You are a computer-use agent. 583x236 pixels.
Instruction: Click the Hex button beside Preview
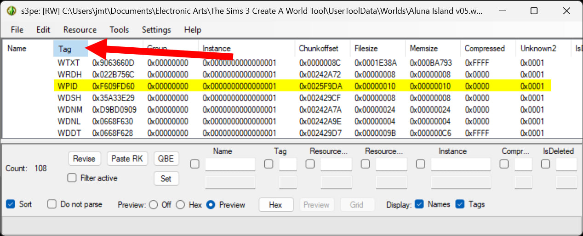point(275,205)
